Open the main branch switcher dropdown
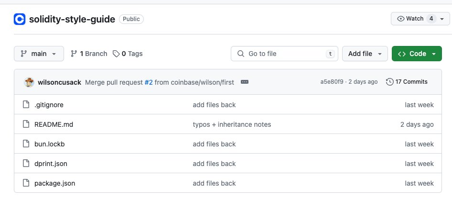 coord(39,54)
